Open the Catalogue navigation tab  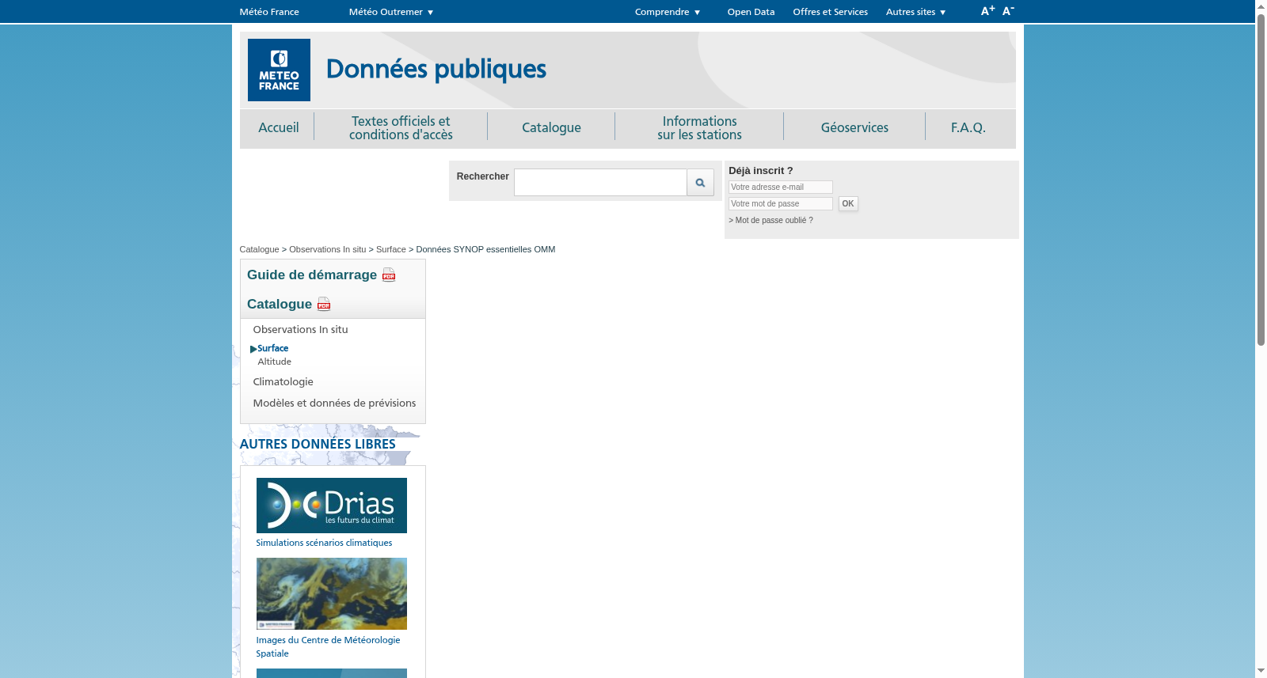tap(551, 127)
